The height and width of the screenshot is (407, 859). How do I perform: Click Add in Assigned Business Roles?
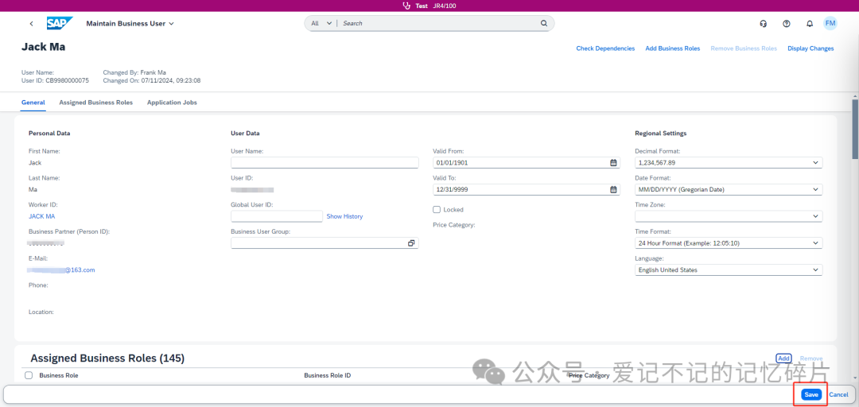pyautogui.click(x=784, y=359)
